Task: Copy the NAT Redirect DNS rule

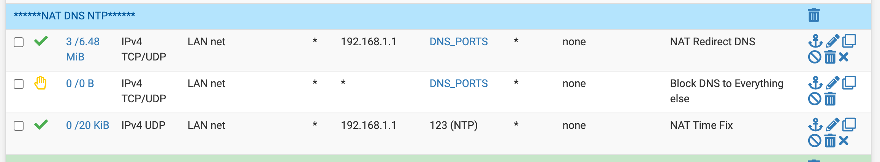Action: [849, 41]
